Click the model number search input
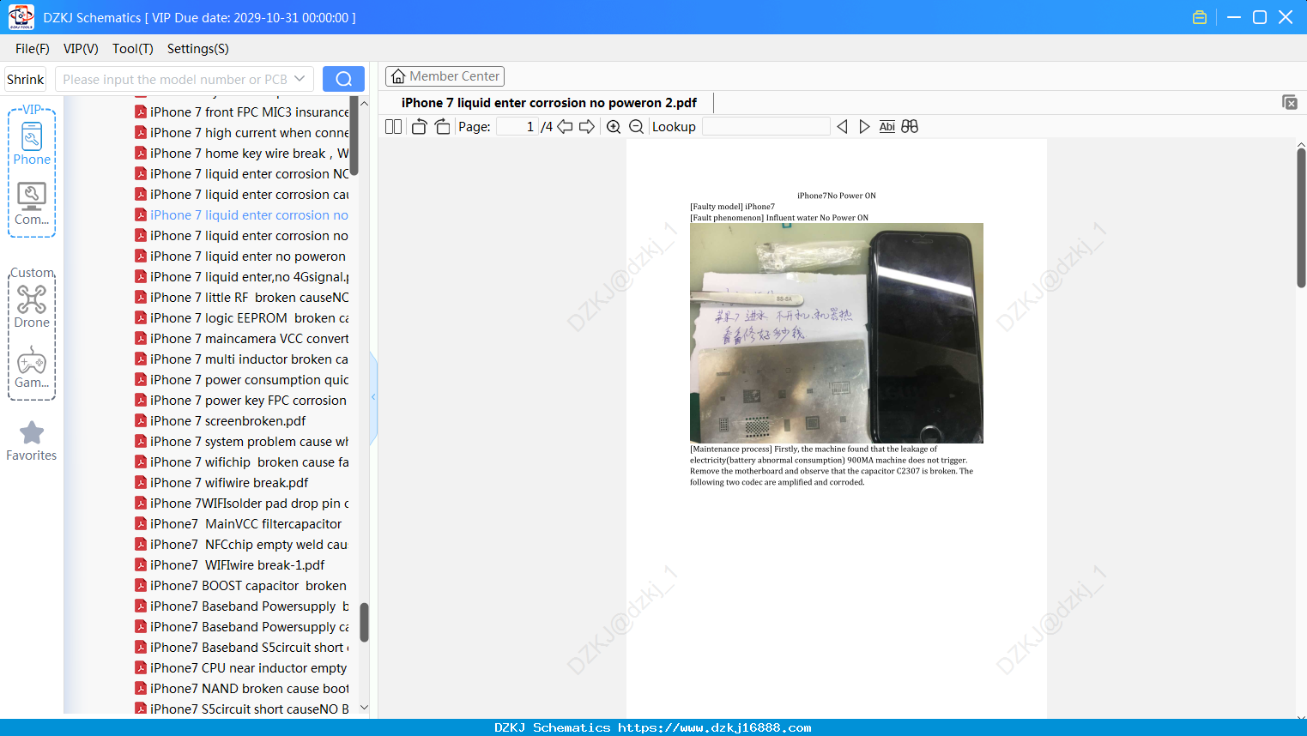This screenshot has height=736, width=1307. (174, 79)
